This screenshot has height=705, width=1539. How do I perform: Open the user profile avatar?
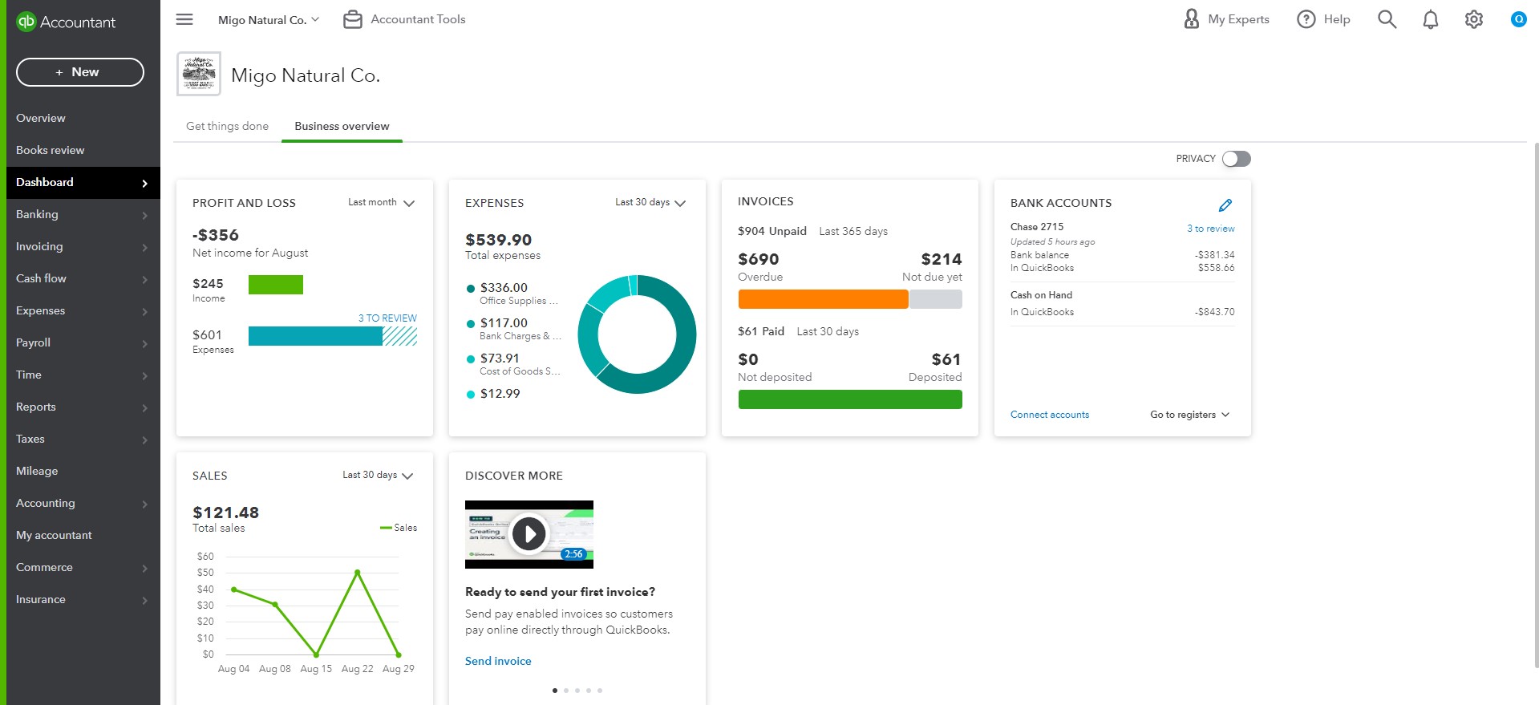tap(1518, 19)
